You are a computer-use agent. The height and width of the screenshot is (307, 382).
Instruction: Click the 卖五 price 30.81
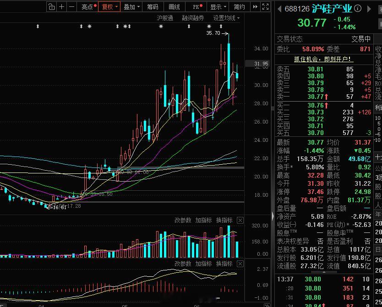pyautogui.click(x=316, y=69)
